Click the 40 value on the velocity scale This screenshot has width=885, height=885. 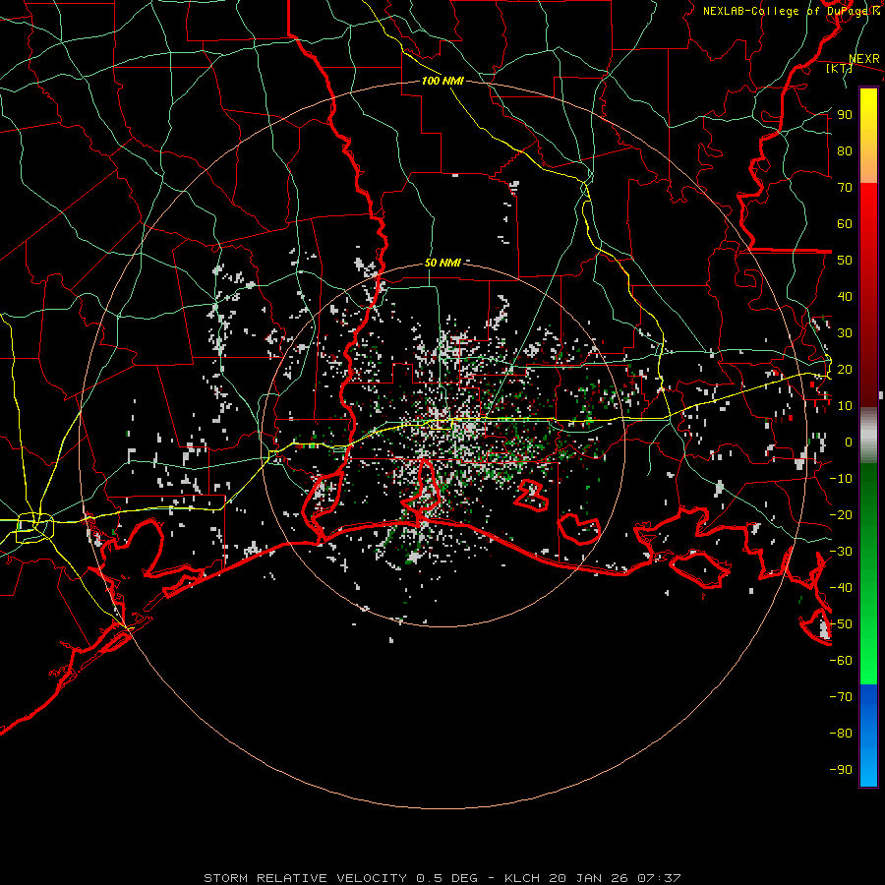[x=845, y=297]
